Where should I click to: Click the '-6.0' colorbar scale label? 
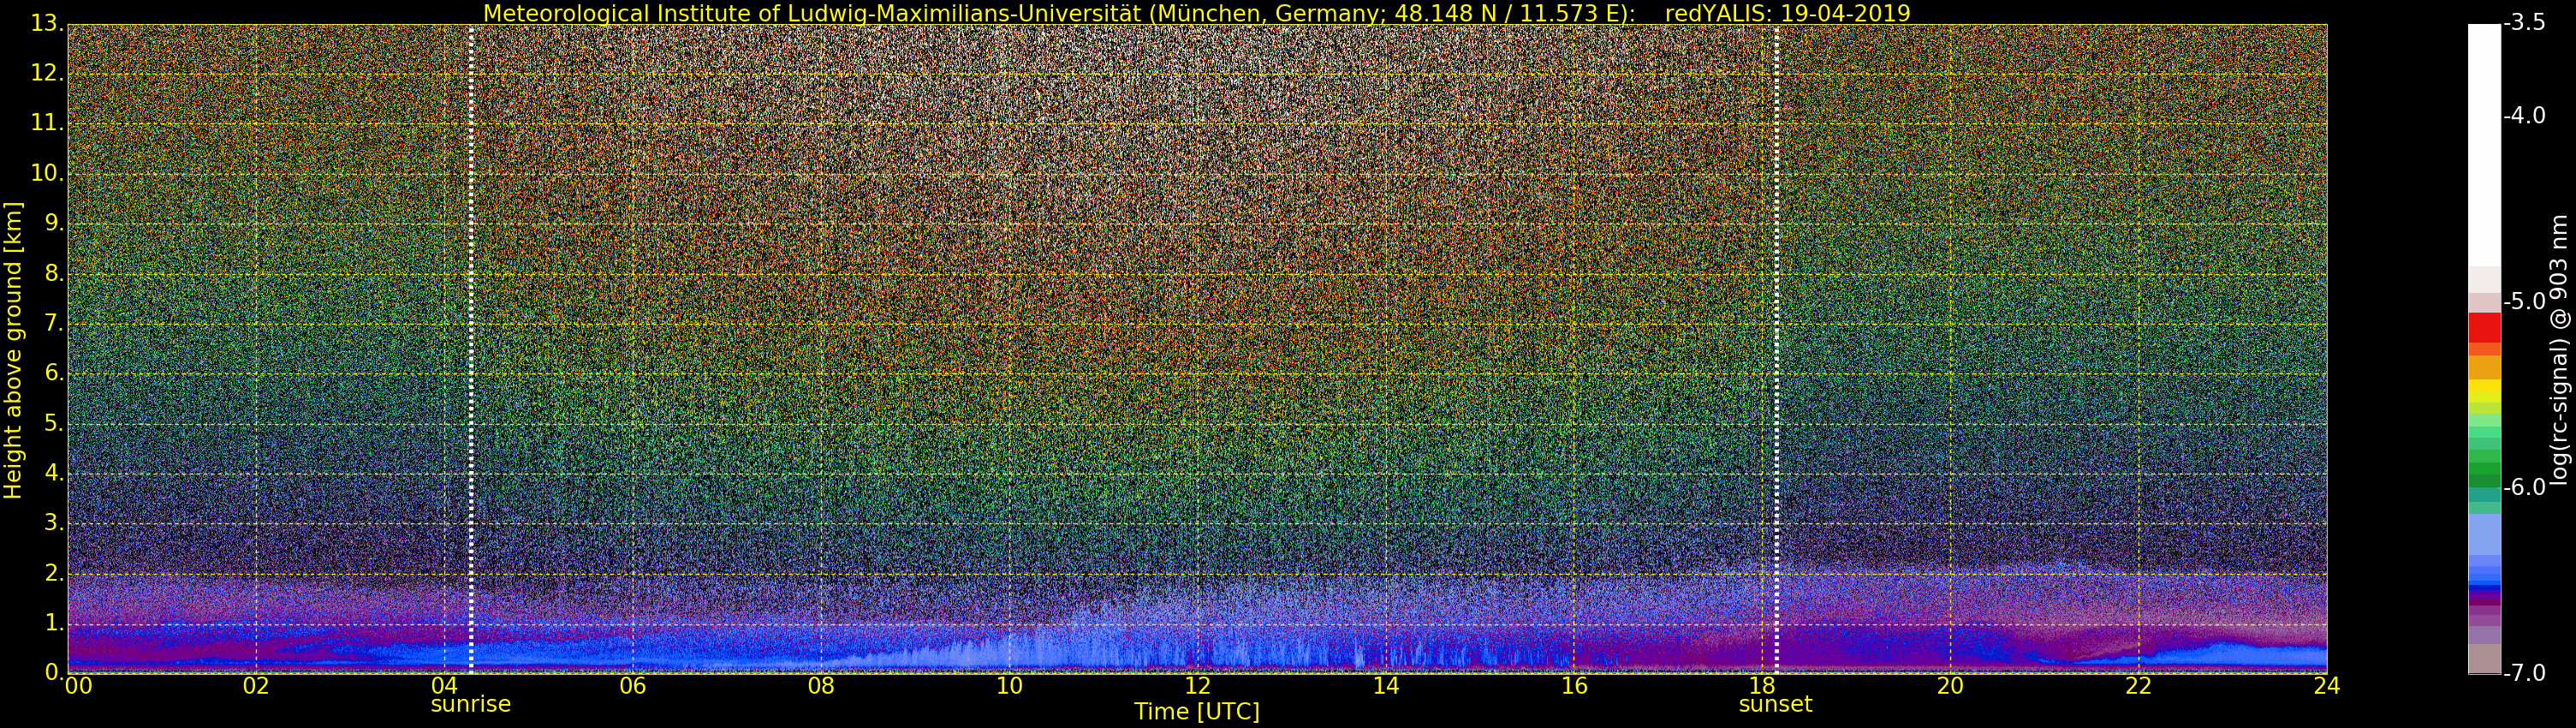(x=2524, y=487)
